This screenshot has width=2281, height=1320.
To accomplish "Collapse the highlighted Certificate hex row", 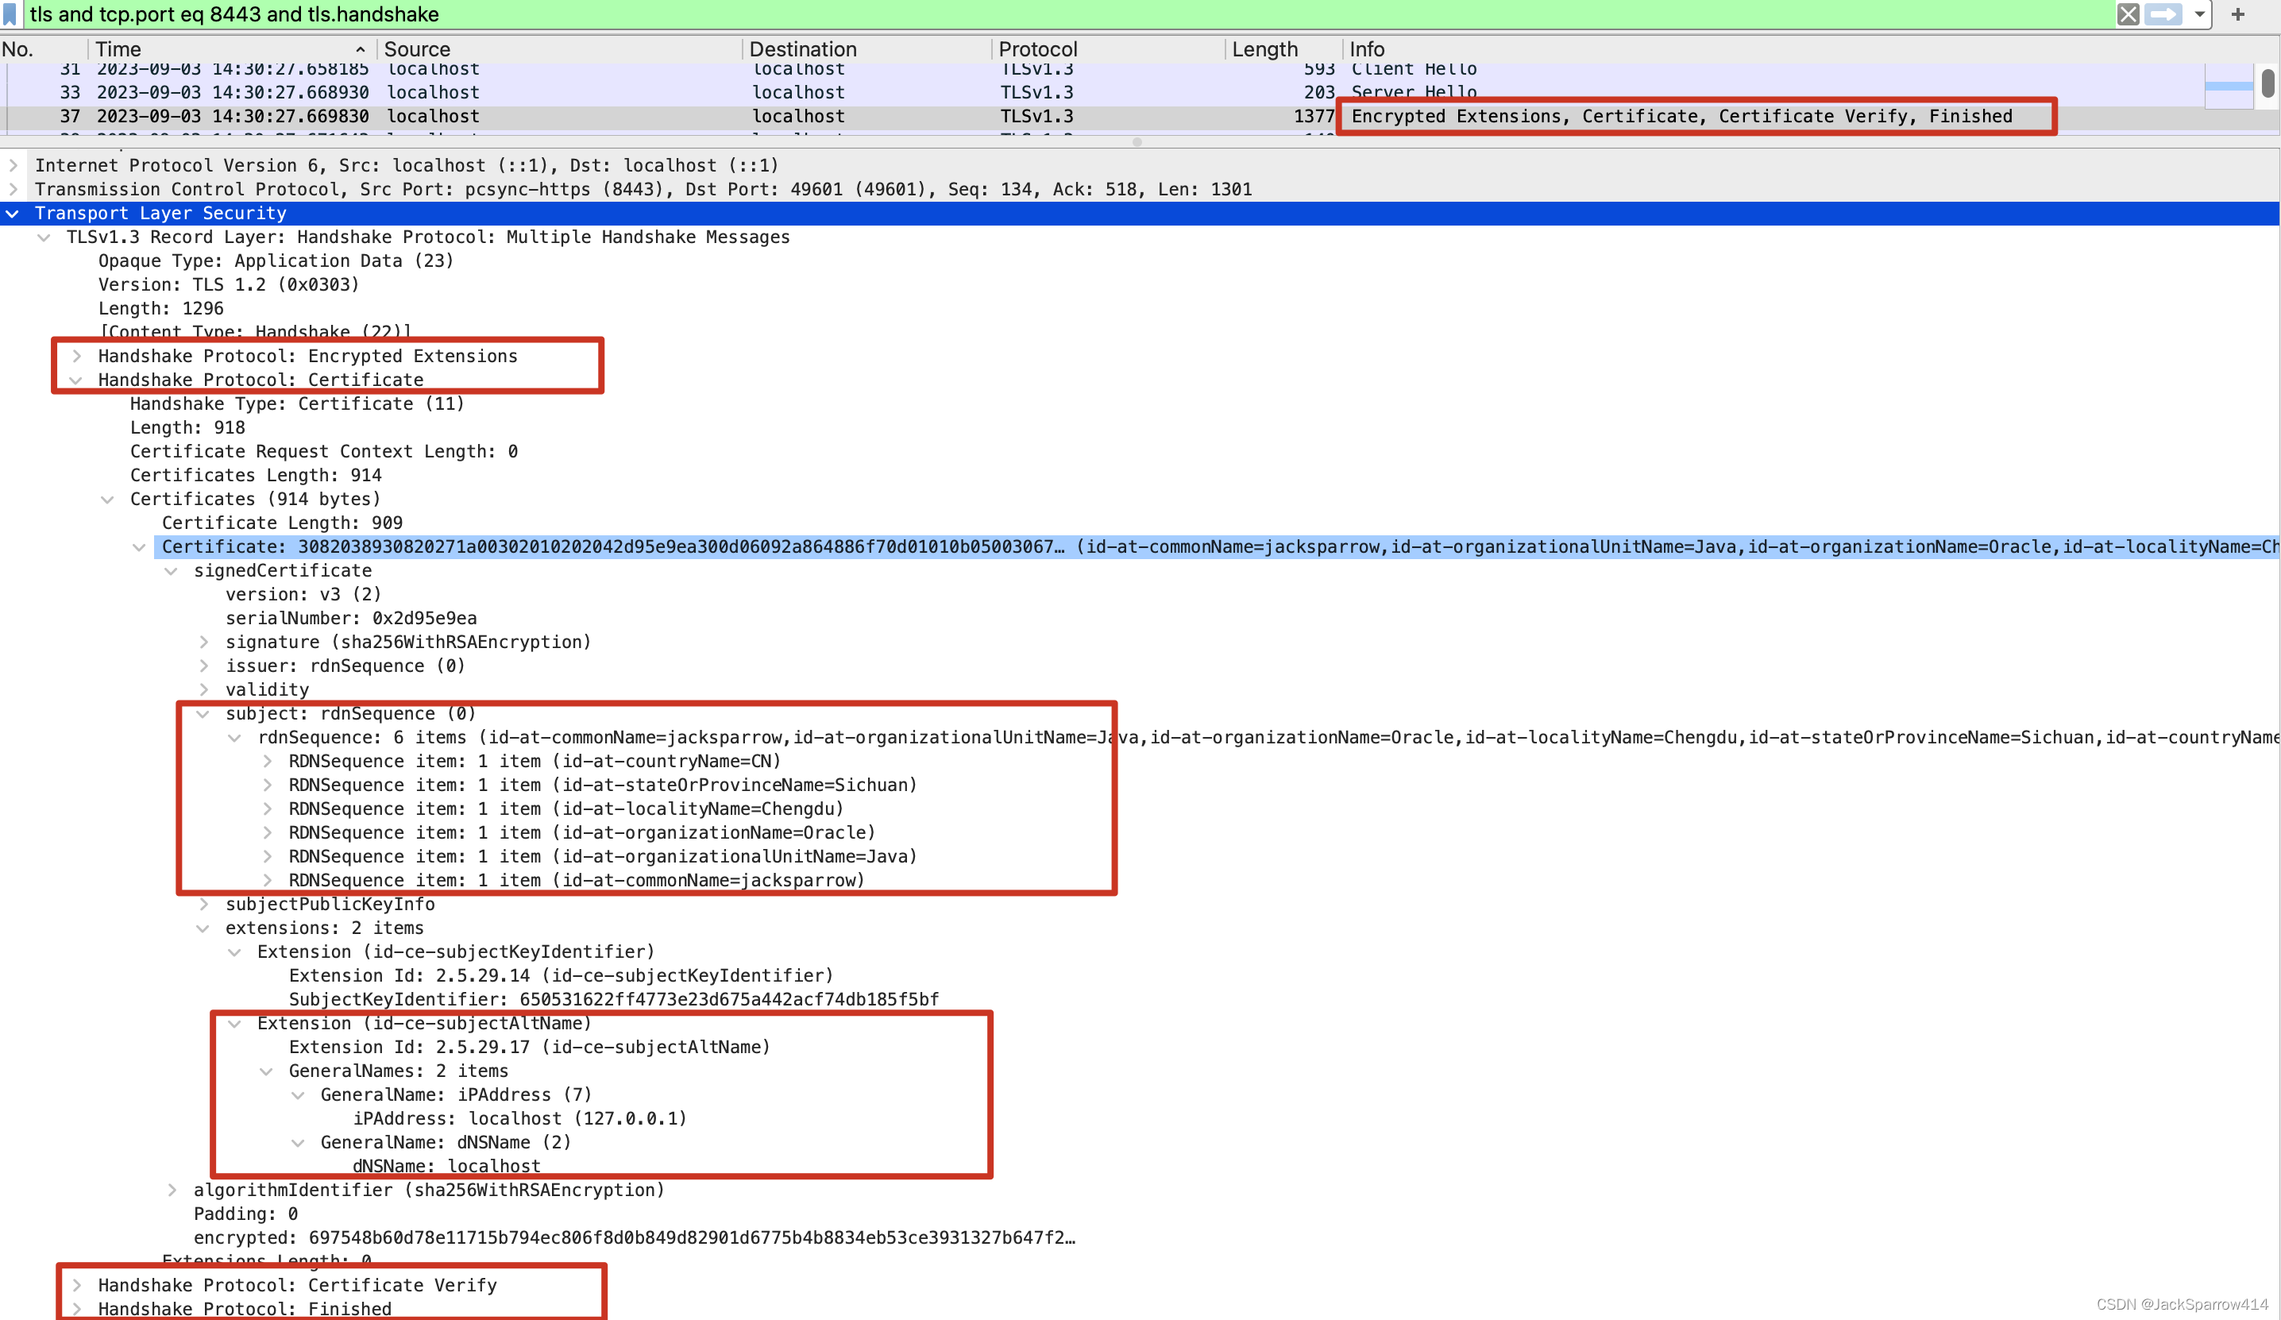I will click(x=140, y=547).
